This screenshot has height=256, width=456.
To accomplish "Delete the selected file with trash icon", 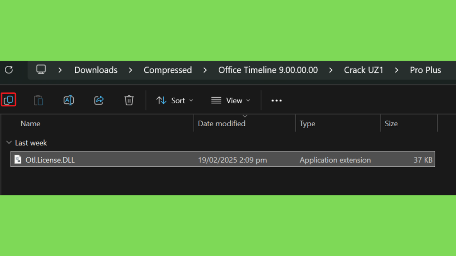I will 129,100.
